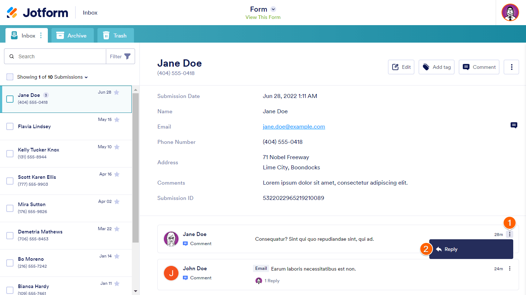Click the scrollbar down arrow
The width and height of the screenshot is (526, 295).
(135, 291)
